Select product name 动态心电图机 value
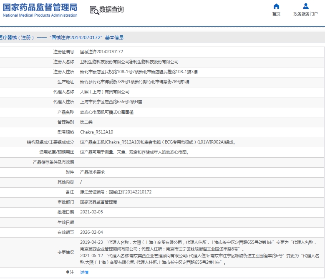 pyautogui.click(x=92, y=112)
